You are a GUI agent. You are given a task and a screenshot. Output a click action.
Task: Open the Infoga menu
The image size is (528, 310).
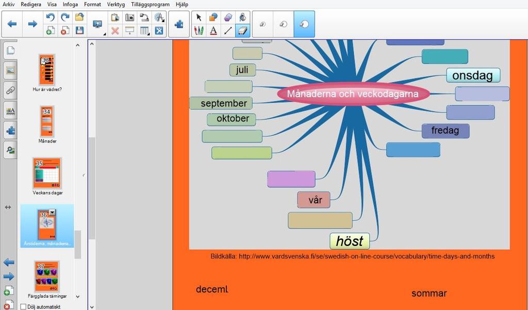[70, 4]
